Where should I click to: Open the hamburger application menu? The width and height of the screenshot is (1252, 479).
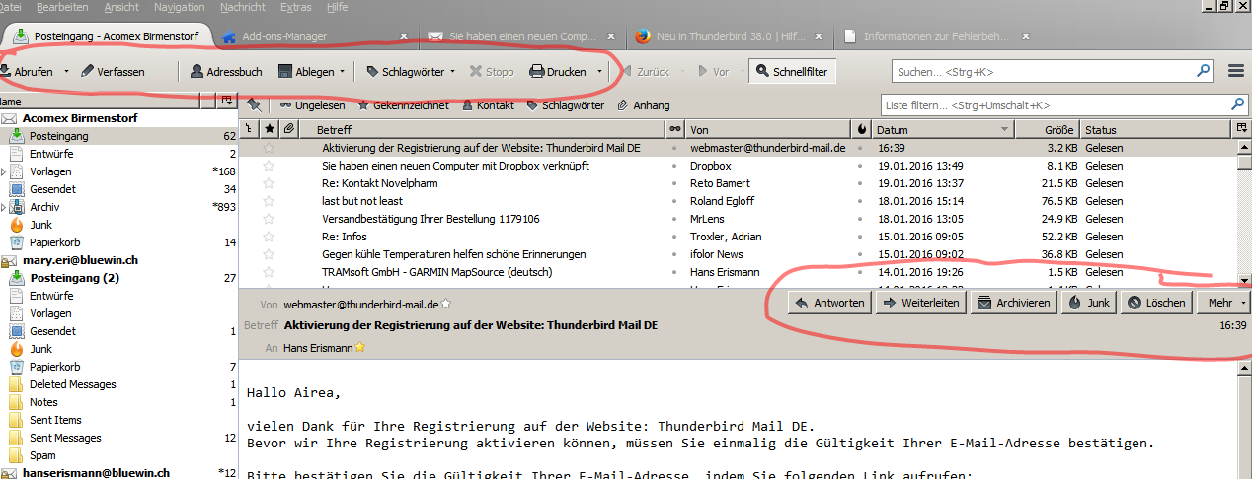click(x=1235, y=71)
